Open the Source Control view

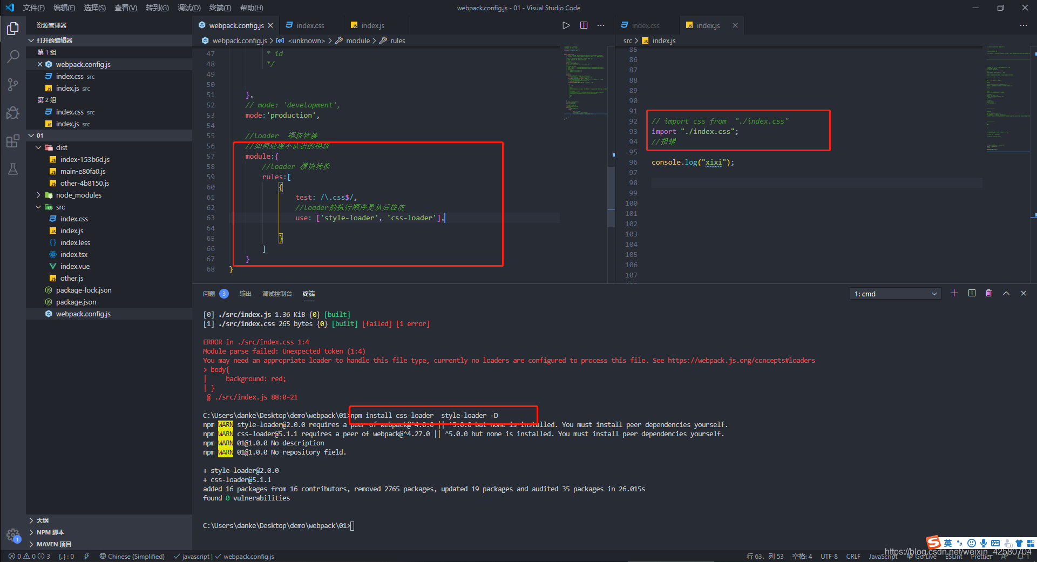(x=13, y=84)
